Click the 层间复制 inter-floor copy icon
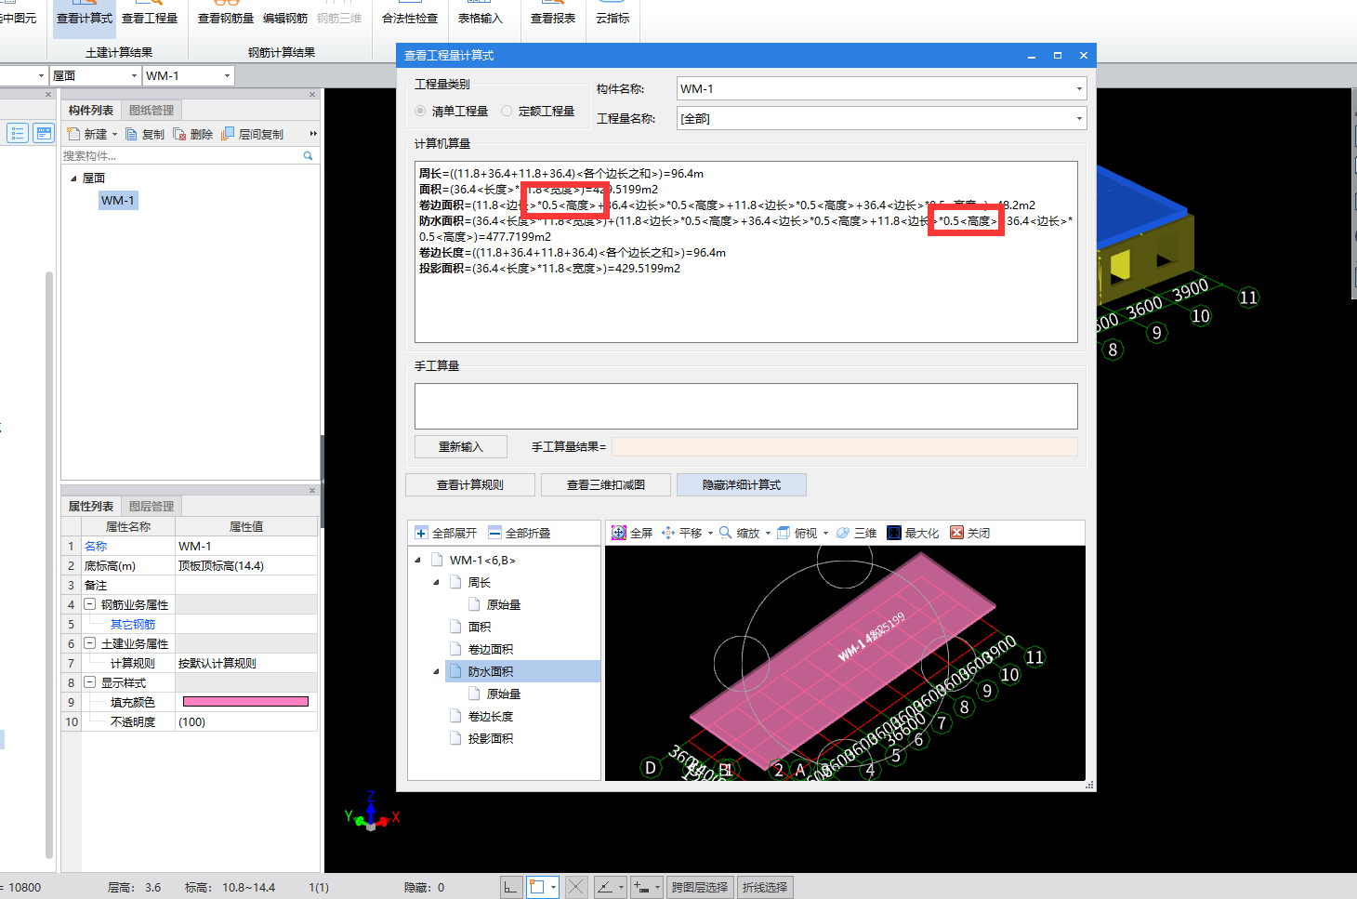The image size is (1357, 899). click(228, 134)
